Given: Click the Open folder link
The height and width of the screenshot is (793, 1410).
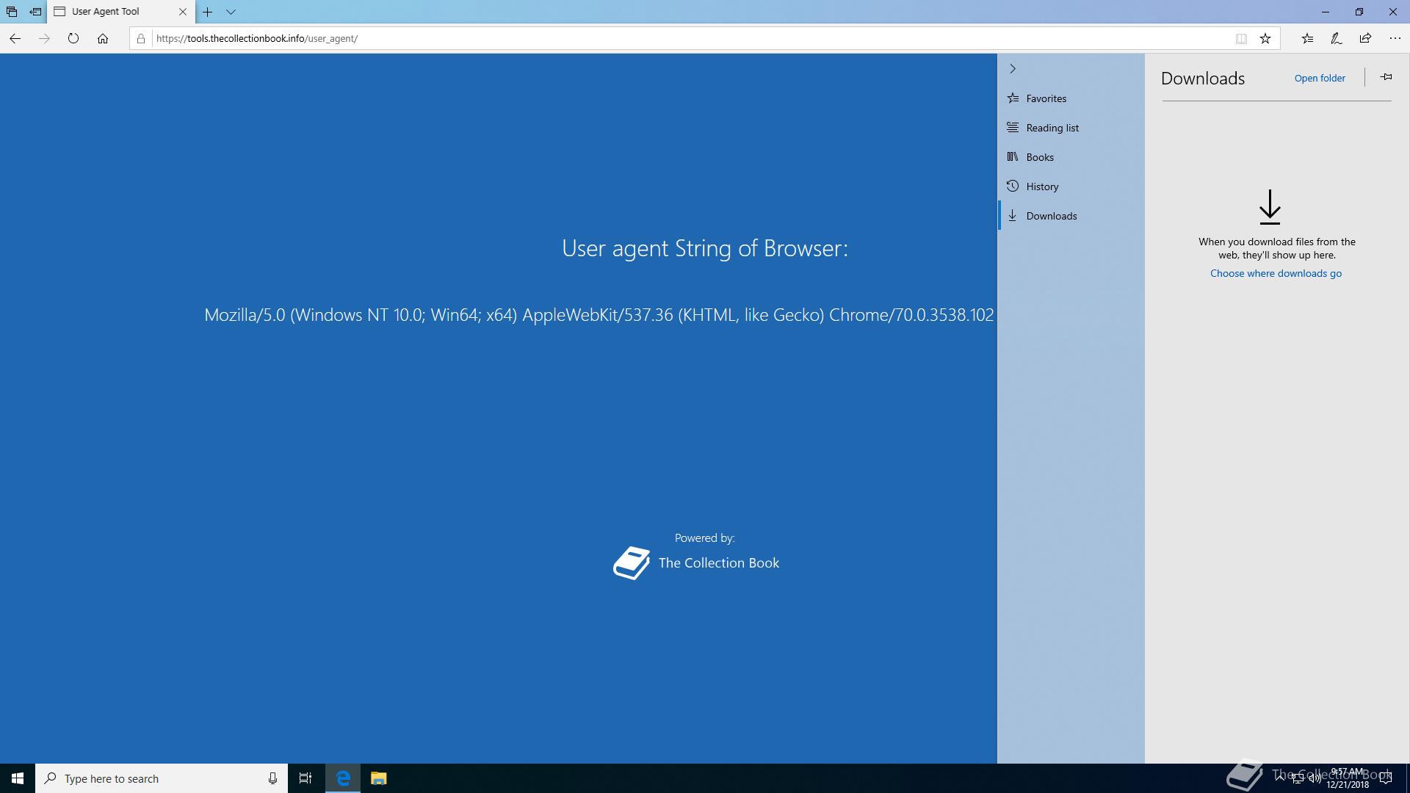Looking at the screenshot, I should click(x=1320, y=78).
